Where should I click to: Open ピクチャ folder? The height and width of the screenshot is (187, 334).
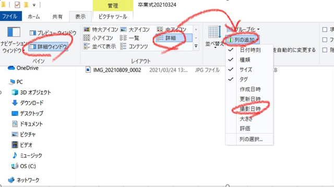click(23, 135)
